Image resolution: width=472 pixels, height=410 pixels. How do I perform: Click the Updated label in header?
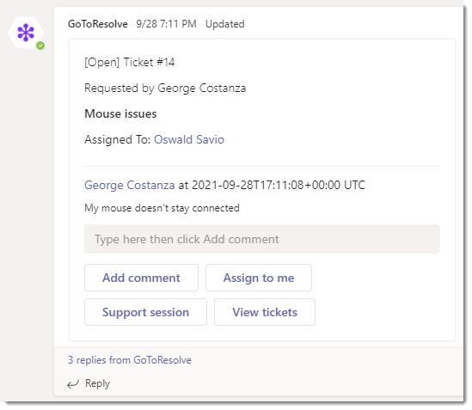click(x=225, y=24)
